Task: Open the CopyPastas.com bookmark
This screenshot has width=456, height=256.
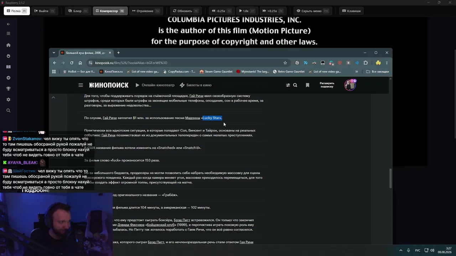Action: [179, 71]
